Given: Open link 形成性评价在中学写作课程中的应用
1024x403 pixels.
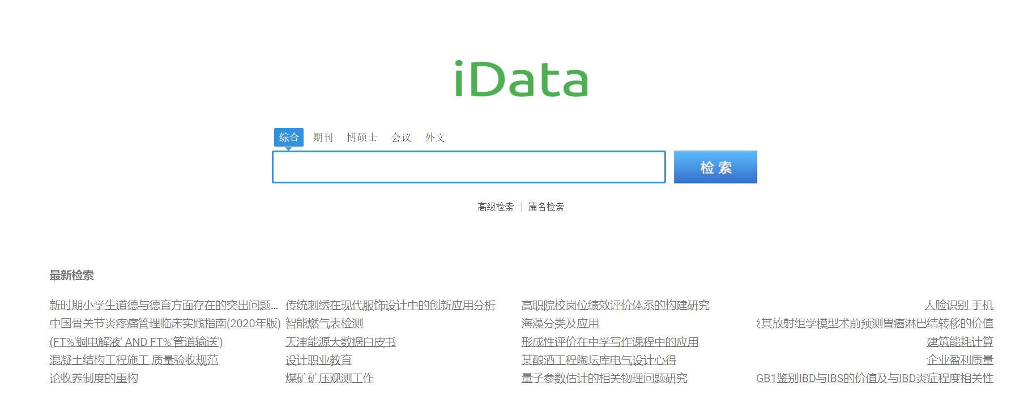Looking at the screenshot, I should [609, 342].
